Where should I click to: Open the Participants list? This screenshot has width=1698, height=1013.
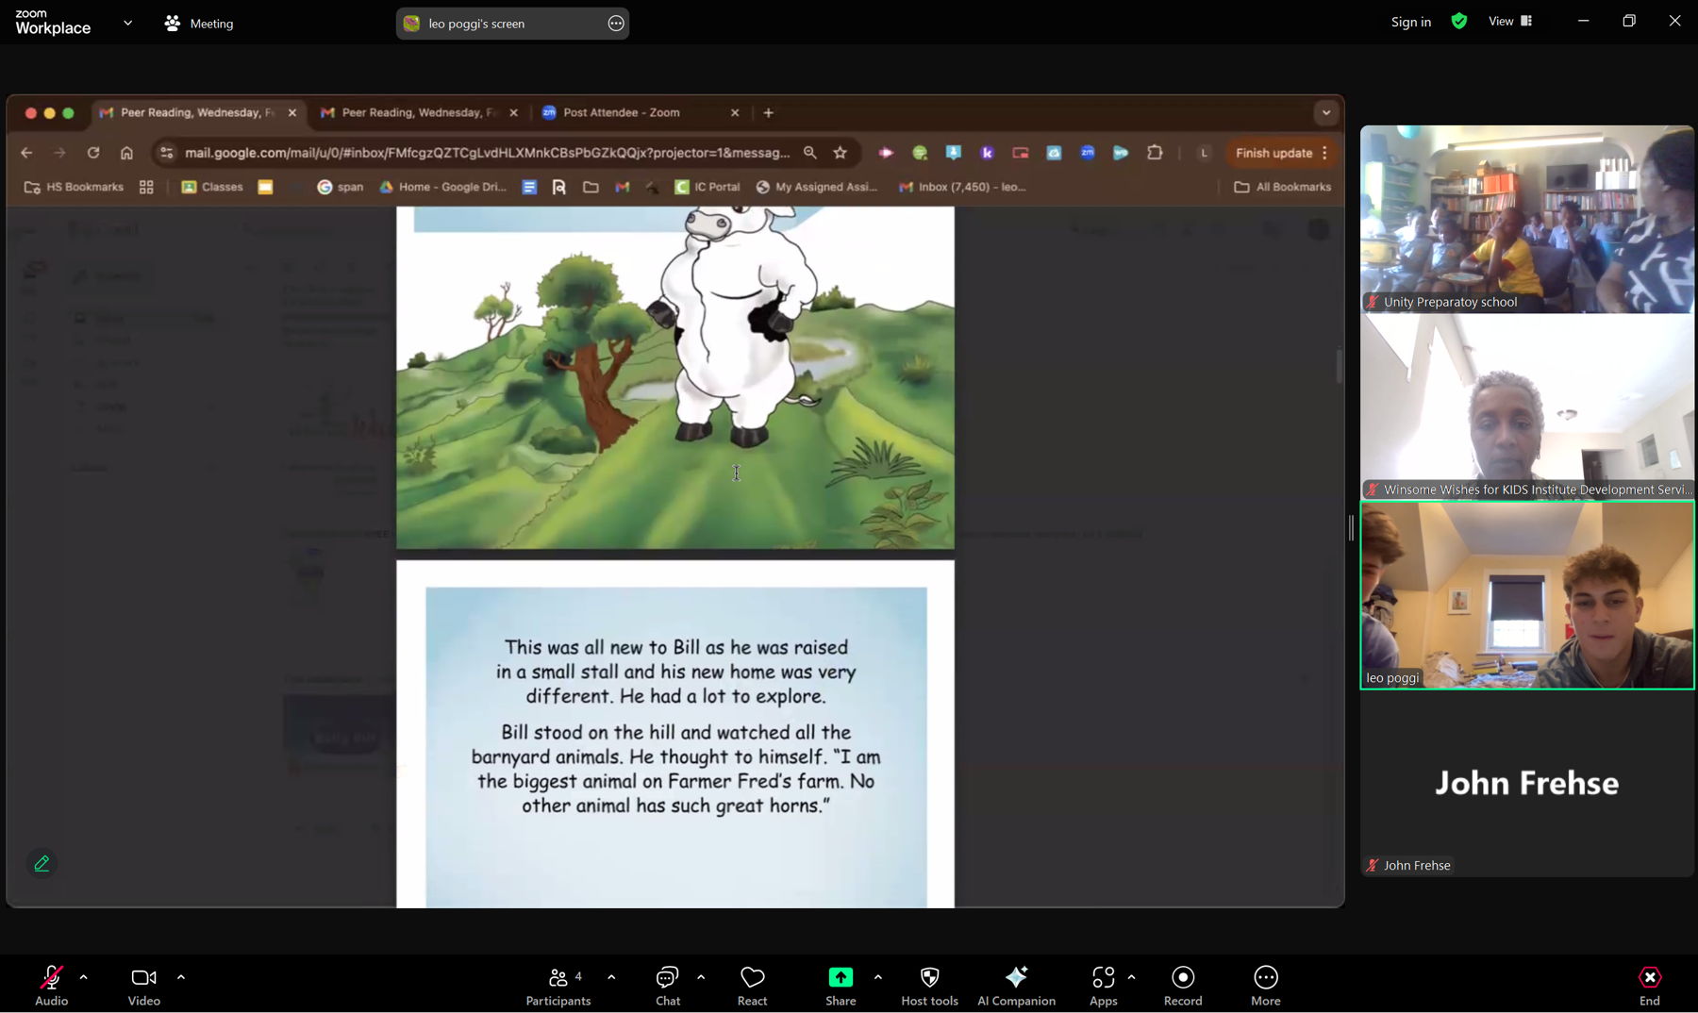558,985
